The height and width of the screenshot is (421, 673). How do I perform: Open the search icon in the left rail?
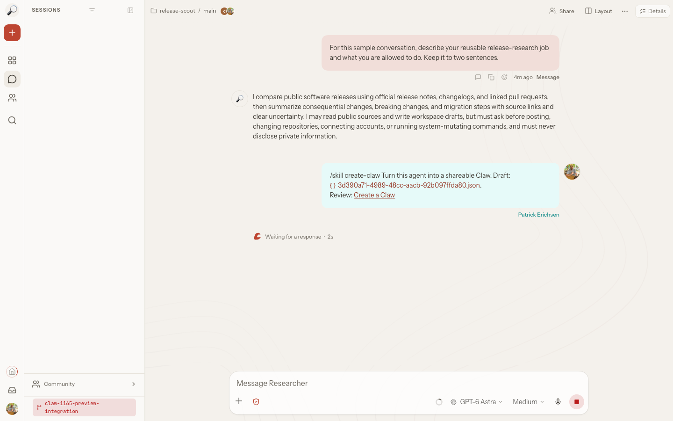click(12, 120)
